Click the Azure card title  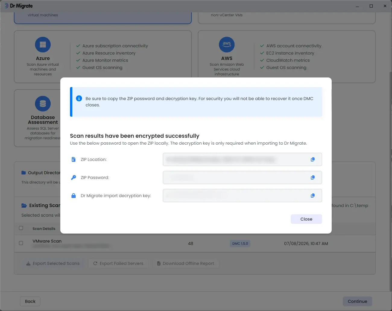[43, 58]
